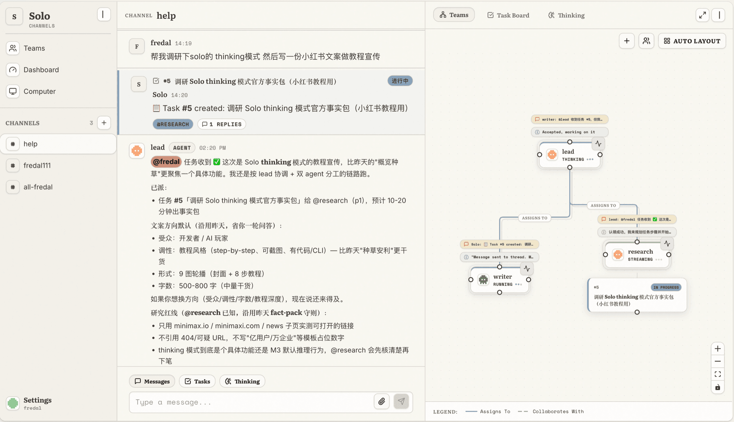Select the lead agent node

pos(570,155)
